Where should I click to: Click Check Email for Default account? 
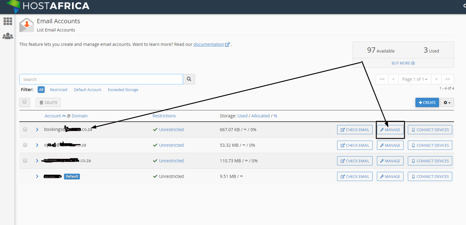[x=355, y=176]
